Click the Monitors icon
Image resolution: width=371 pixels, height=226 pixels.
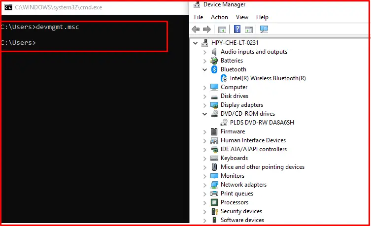point(214,176)
